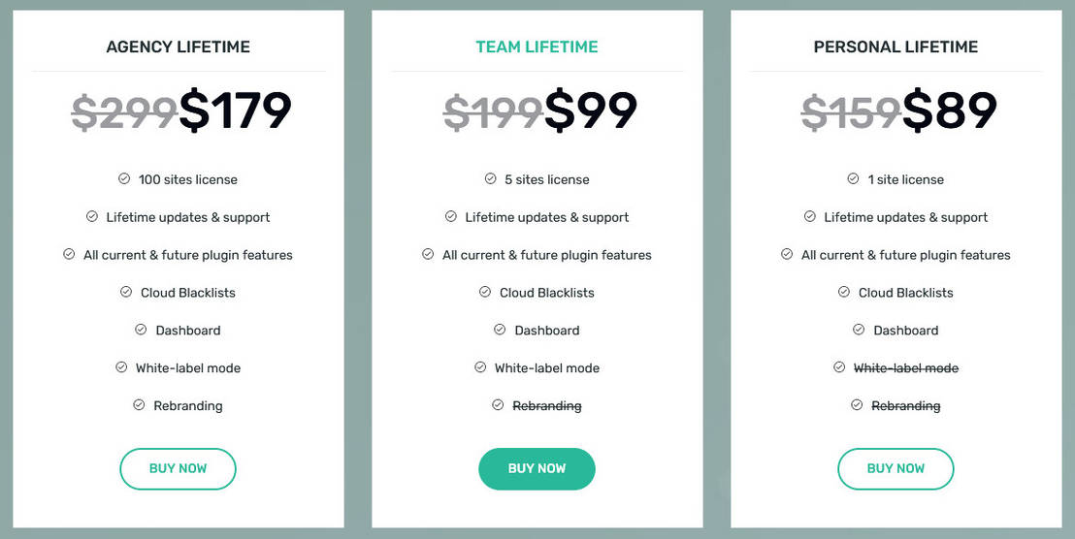This screenshot has height=539, width=1075.
Task: Click the Buy Now button under Agency Lifetime
Action: 178,468
